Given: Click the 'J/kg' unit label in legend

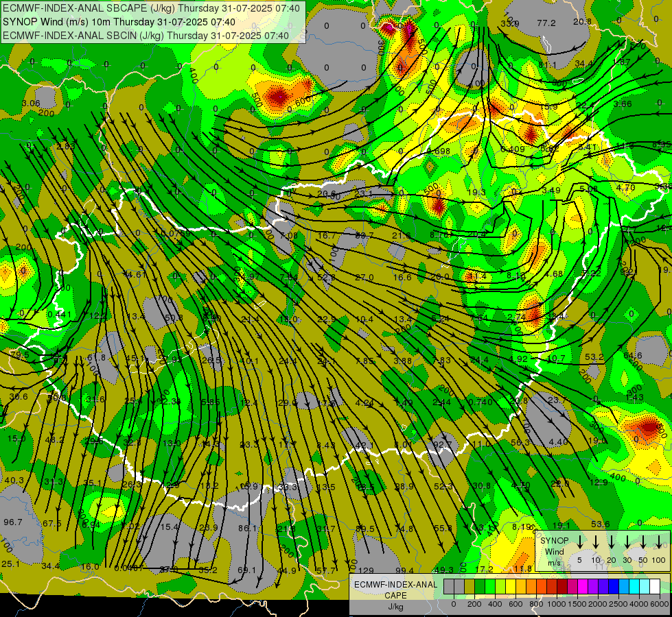Looking at the screenshot, I should point(395,607).
